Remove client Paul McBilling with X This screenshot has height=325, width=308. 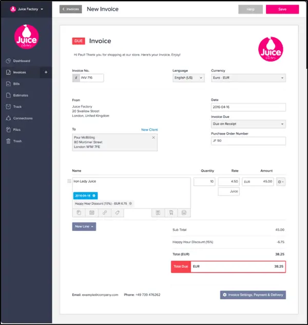tap(153, 138)
